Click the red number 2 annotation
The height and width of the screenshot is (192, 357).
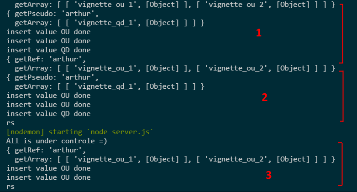pos(265,97)
